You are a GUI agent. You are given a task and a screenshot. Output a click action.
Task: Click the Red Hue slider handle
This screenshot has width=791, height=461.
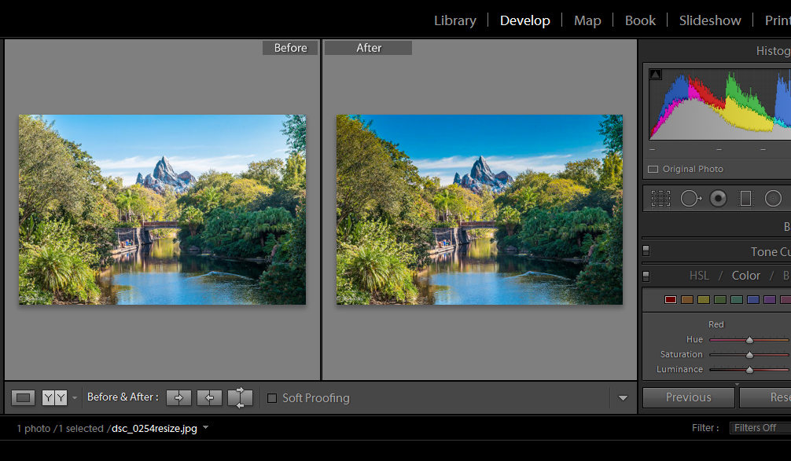tap(749, 340)
